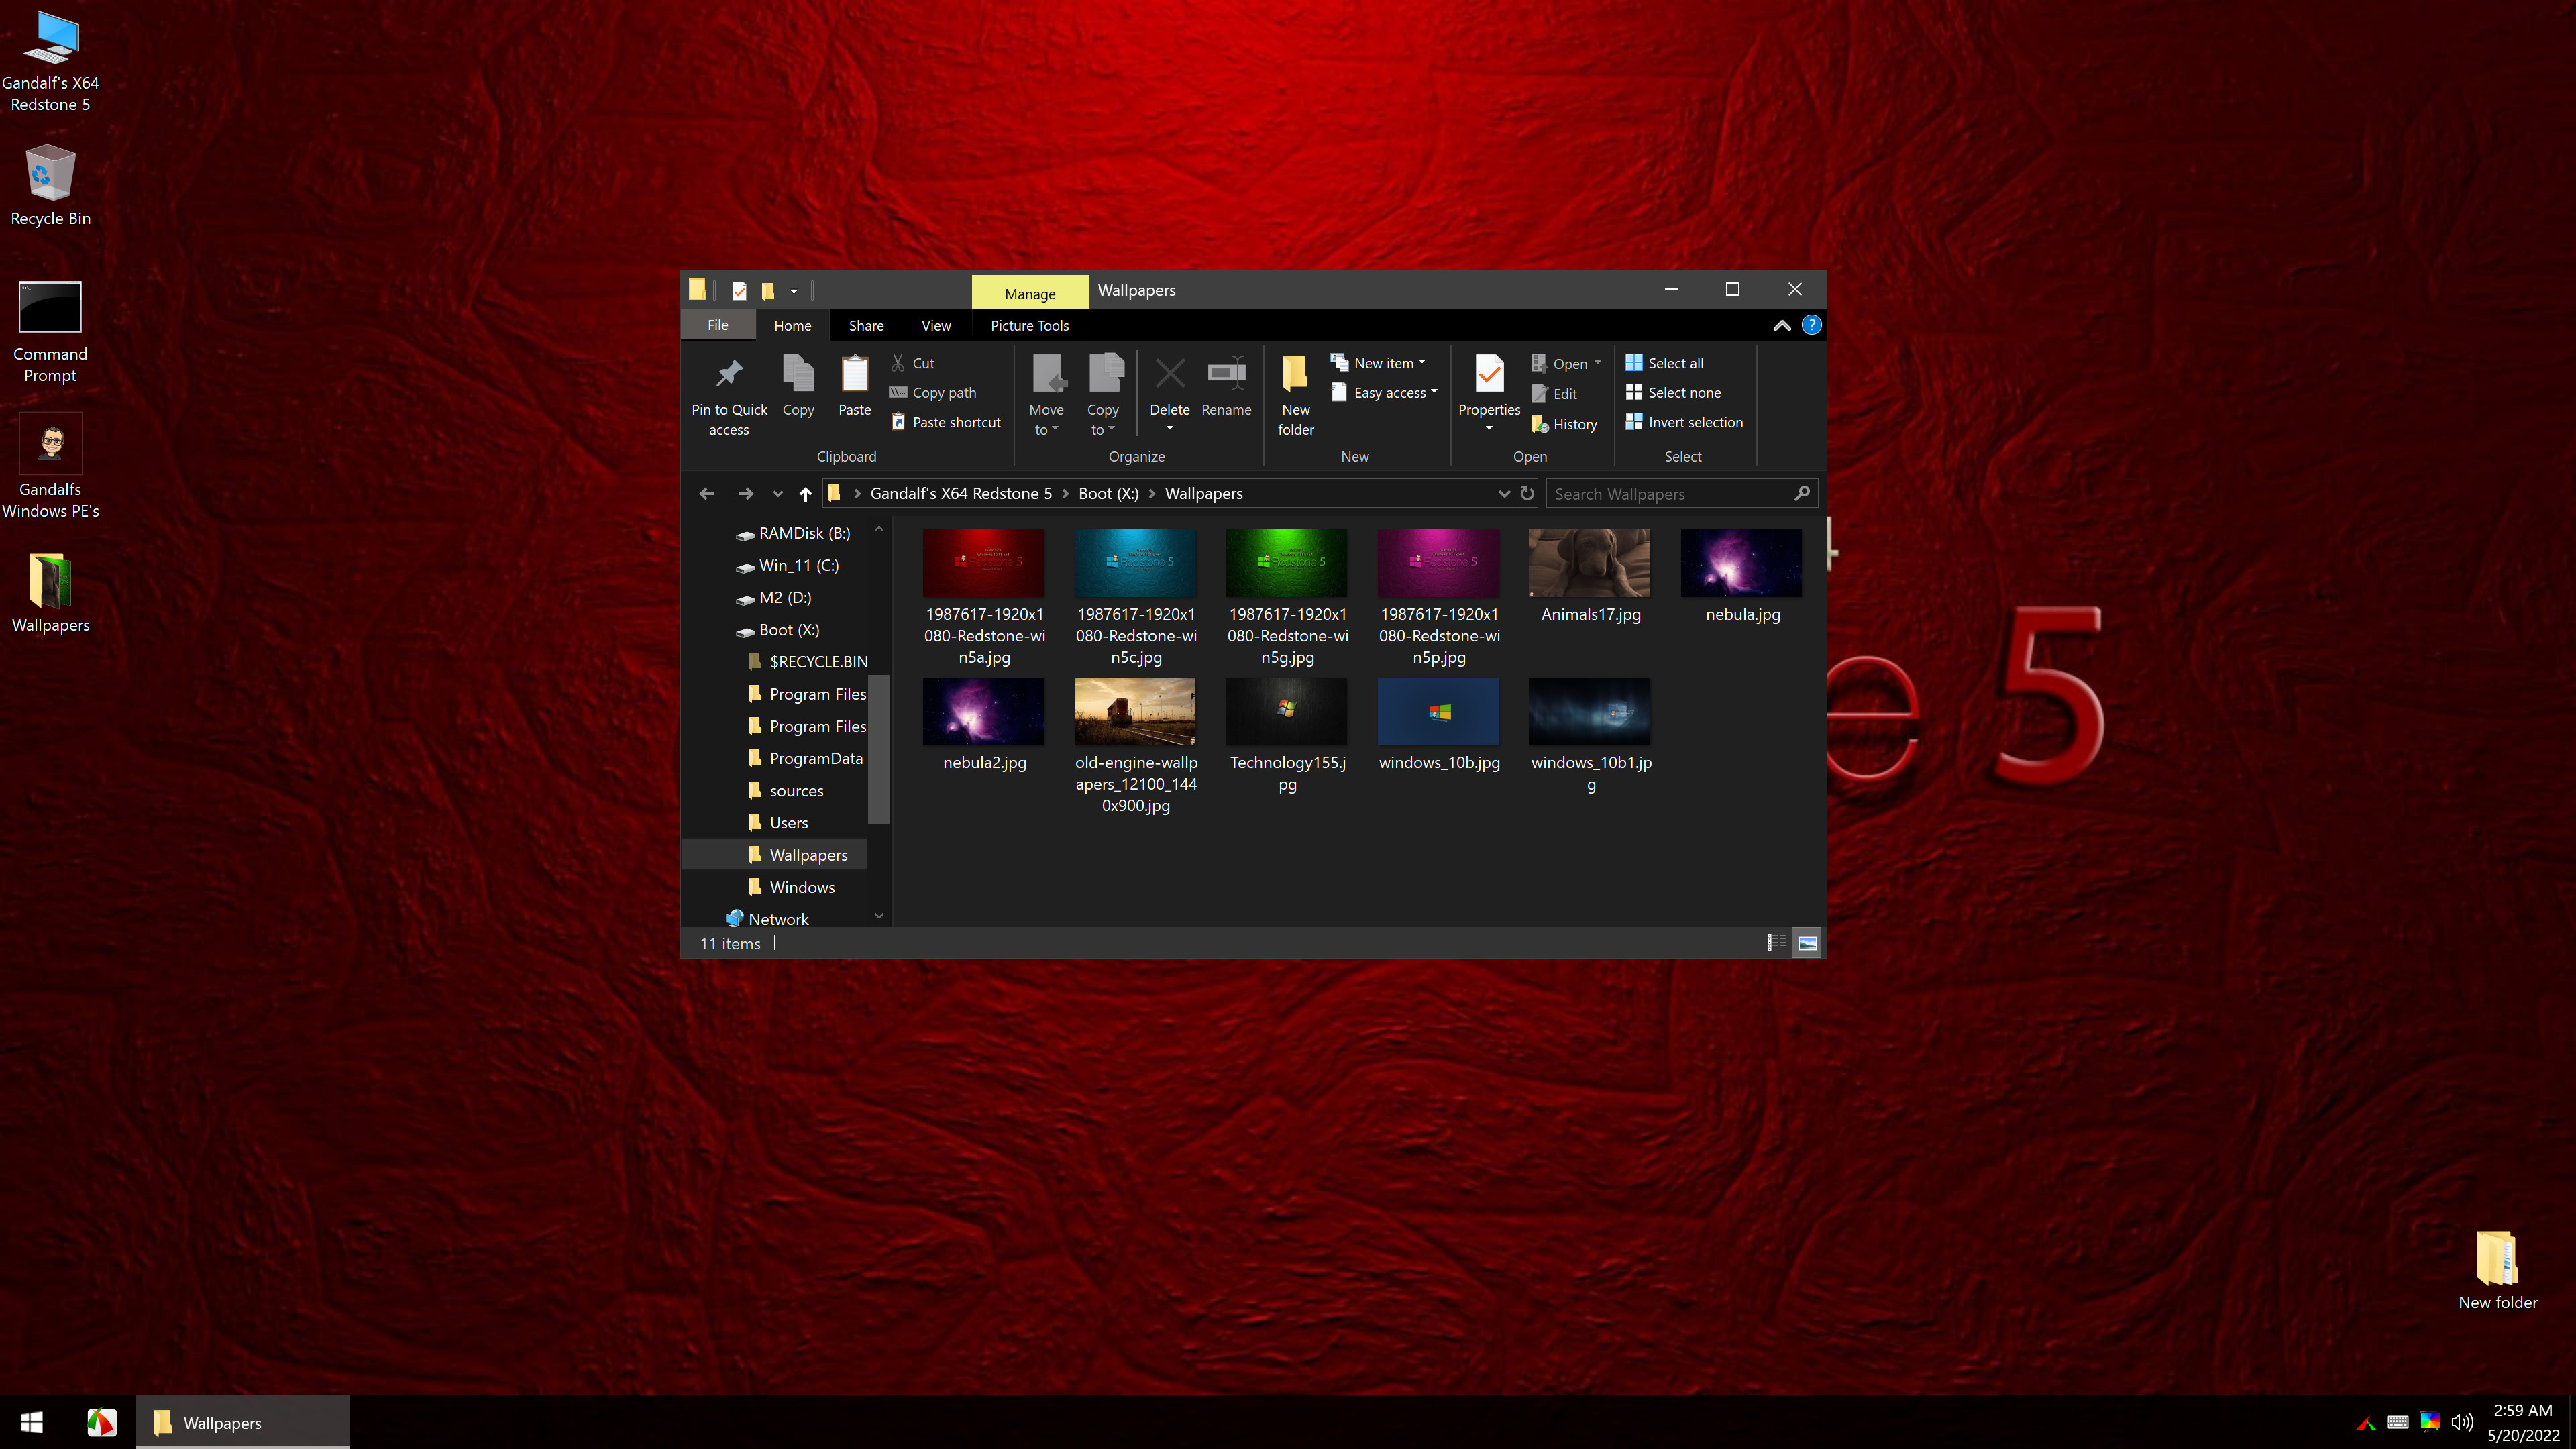Click Select all in ribbon

(x=1664, y=363)
